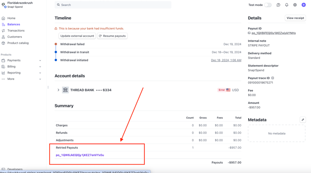311x173 pixels.
Task: Expand the Payments menu chevron
Action: tap(40, 61)
